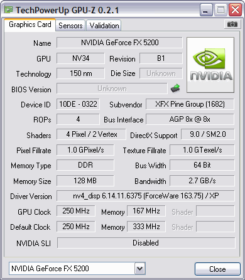The width and height of the screenshot is (245, 280).
Task: Click the NVIDIA SLI Disabled field
Action: [146, 243]
